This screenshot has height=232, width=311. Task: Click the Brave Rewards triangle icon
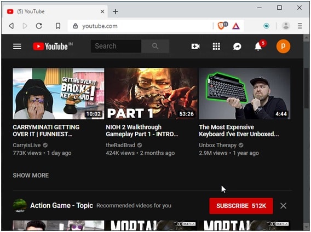[x=236, y=26]
